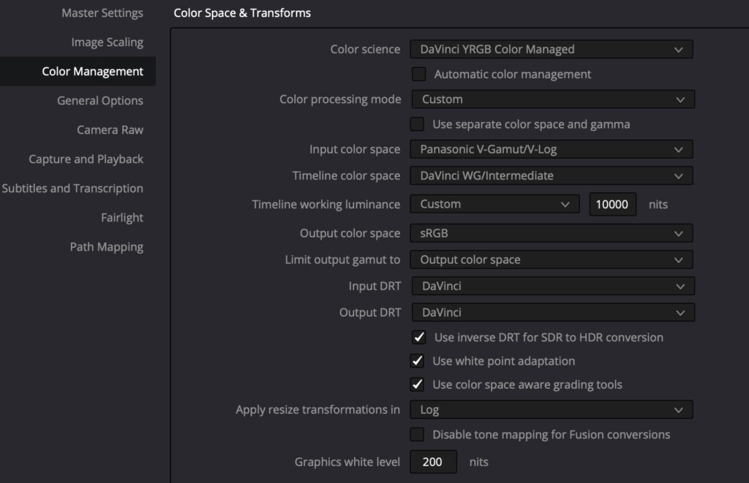Image resolution: width=749 pixels, height=483 pixels.
Task: Open Camera Raw settings
Action: (110, 130)
